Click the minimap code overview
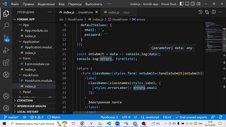 pyautogui.click(x=214, y=37)
